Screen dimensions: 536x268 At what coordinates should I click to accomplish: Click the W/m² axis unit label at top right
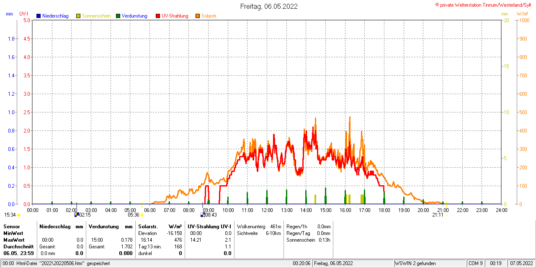tap(522, 14)
